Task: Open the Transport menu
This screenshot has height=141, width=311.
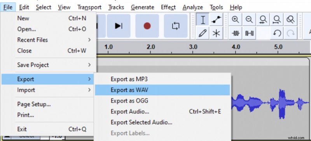Action: pos(89,7)
